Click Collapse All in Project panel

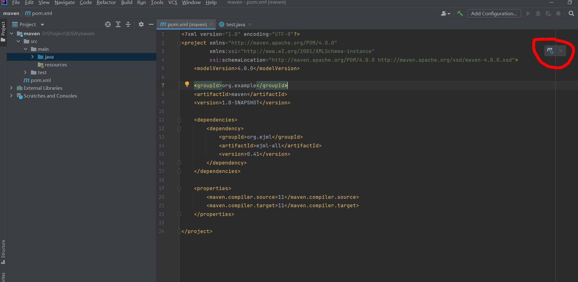(128, 24)
